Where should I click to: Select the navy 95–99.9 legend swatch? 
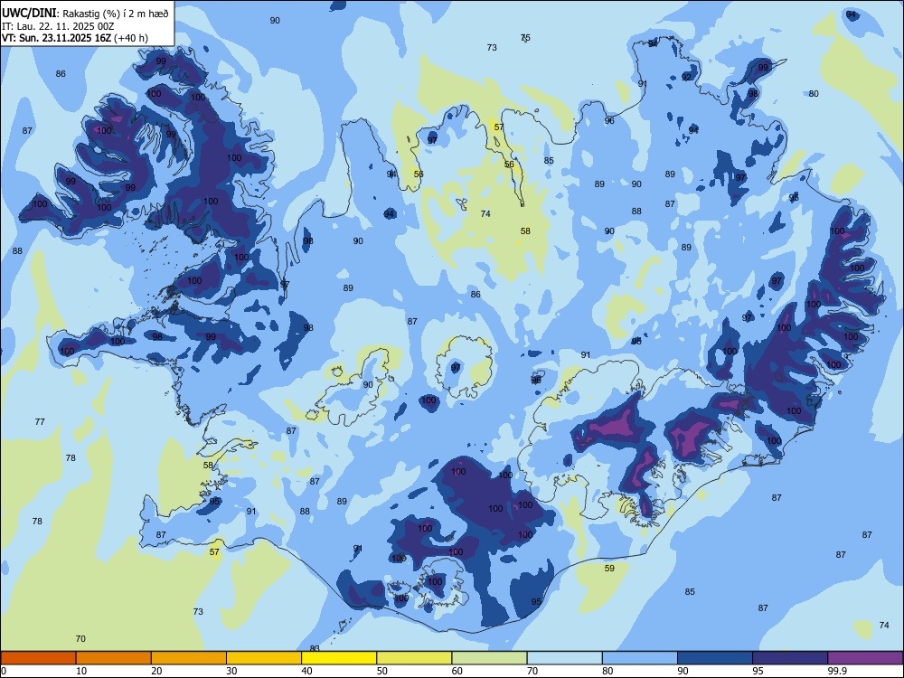point(790,658)
